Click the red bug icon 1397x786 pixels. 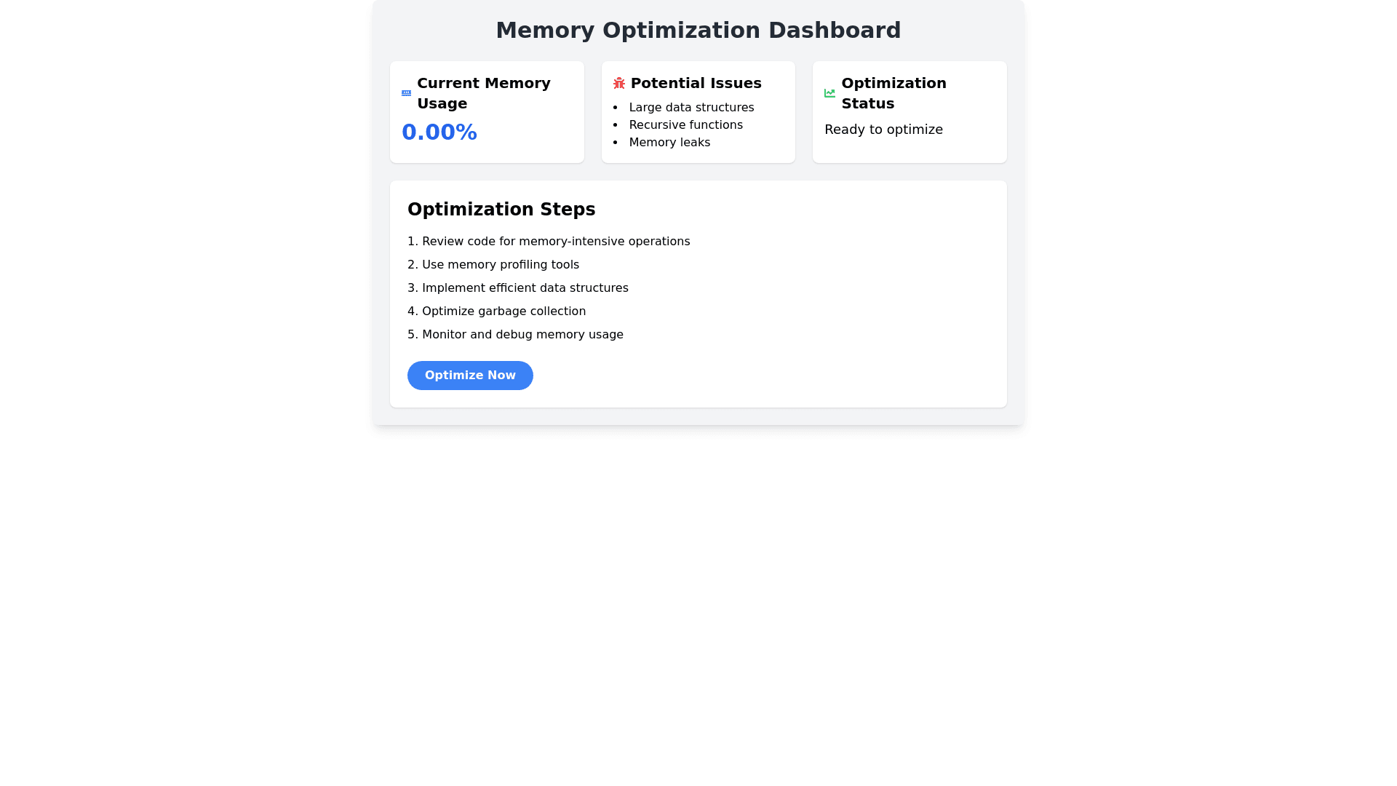click(619, 84)
